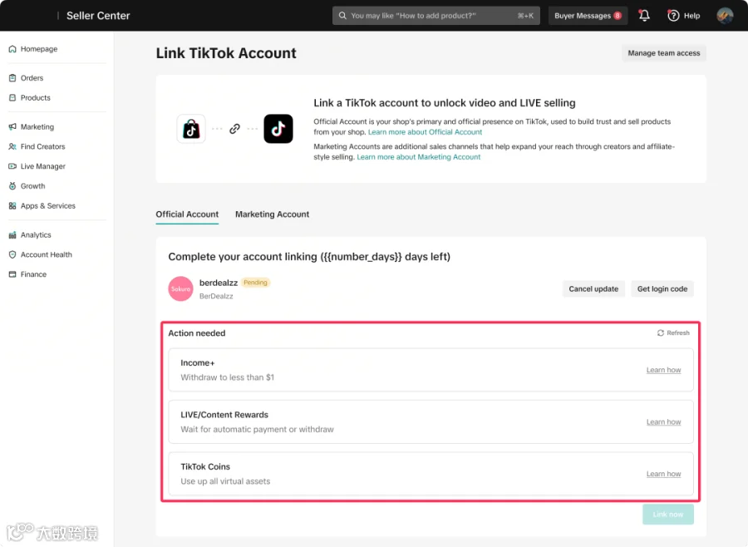Click the berdealzz account name
748x547 pixels.
click(x=219, y=283)
